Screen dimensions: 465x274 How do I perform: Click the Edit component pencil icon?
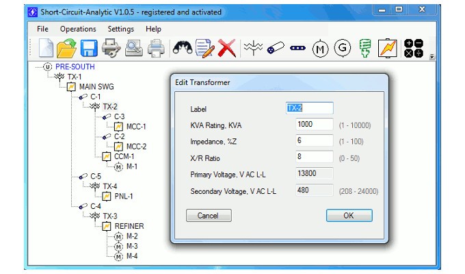pos(204,48)
